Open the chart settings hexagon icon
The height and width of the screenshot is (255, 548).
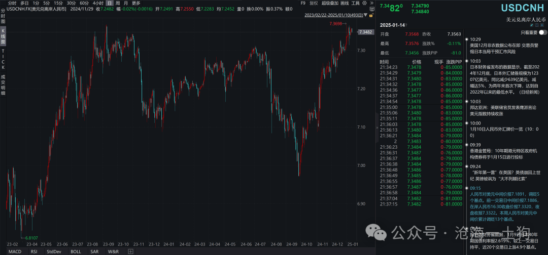tap(364, 3)
